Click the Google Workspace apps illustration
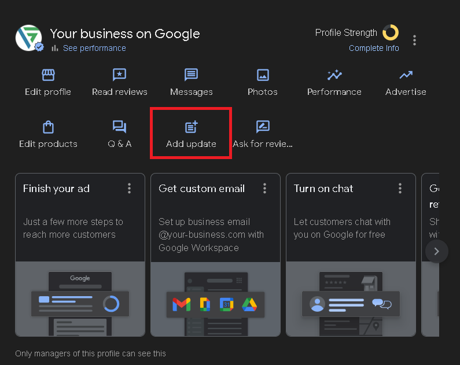The image size is (460, 365). (215, 299)
